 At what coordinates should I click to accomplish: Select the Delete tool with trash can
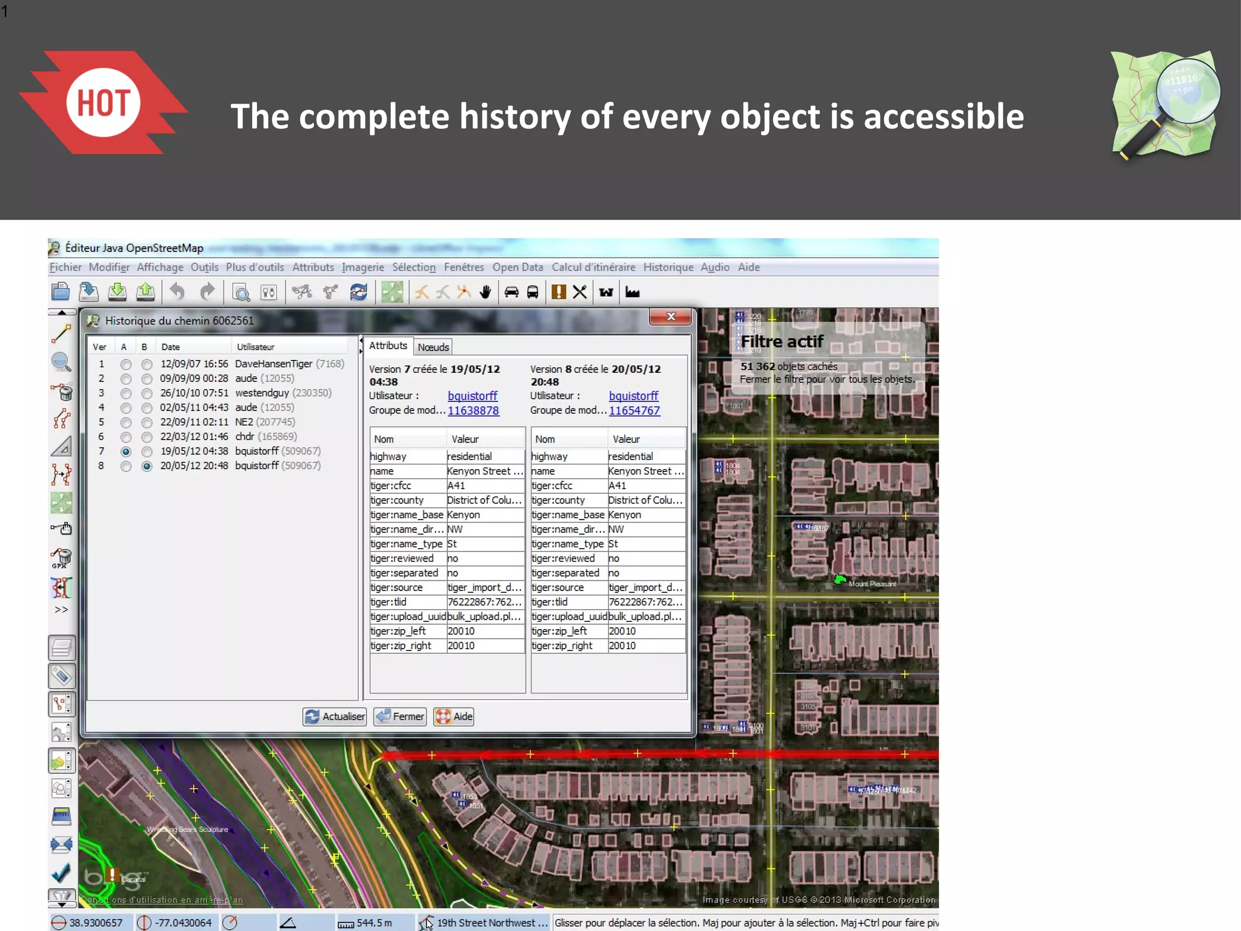(x=62, y=391)
